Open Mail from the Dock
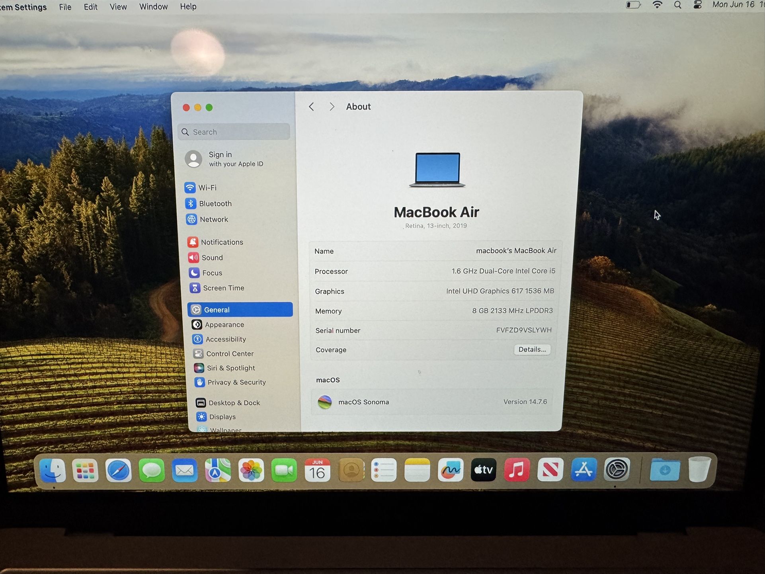The image size is (765, 574). pyautogui.click(x=185, y=471)
